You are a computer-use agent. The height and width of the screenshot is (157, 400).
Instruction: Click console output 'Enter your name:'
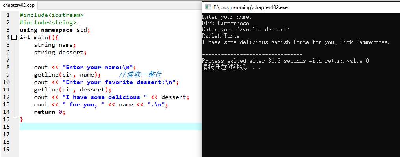point(227,17)
